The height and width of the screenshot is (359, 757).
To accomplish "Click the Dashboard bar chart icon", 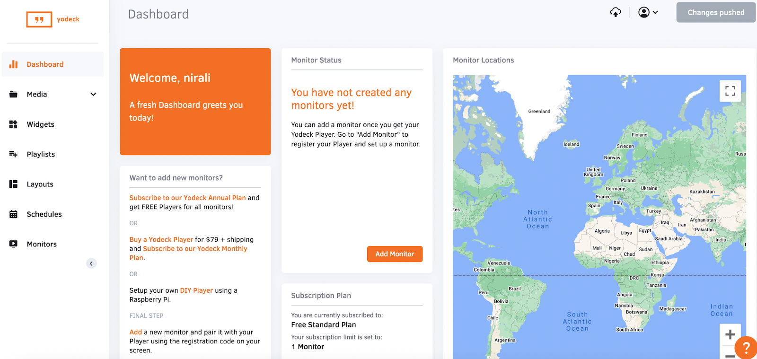I will tap(13, 64).
